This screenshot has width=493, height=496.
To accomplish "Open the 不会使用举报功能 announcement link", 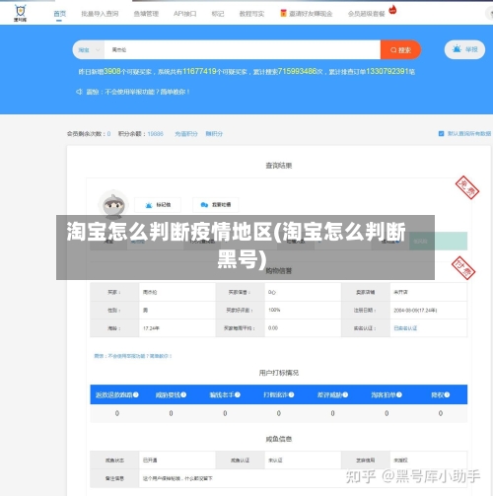I will click(x=138, y=92).
